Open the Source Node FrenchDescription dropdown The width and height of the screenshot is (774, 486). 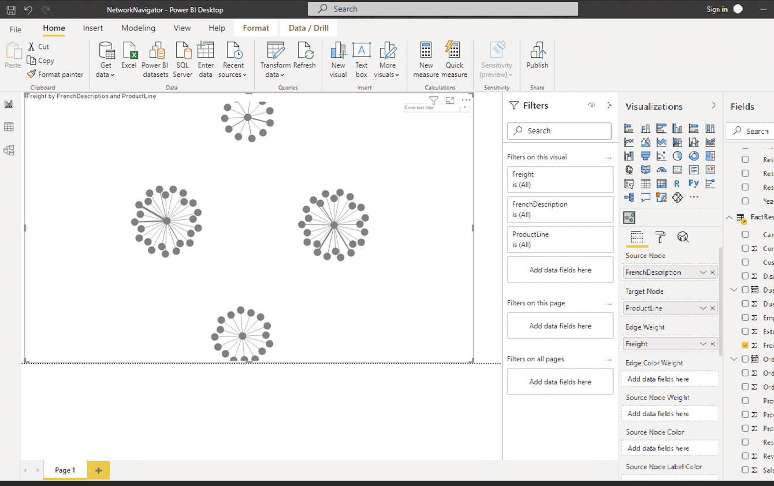coord(704,272)
